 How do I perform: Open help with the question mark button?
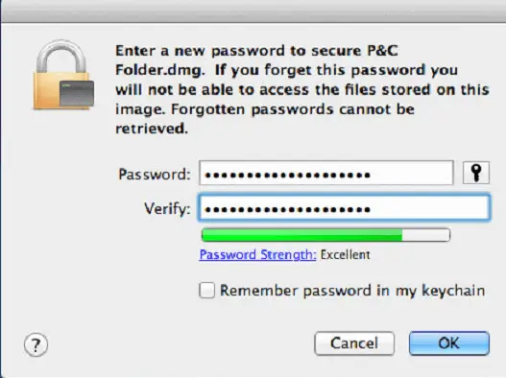click(x=36, y=344)
